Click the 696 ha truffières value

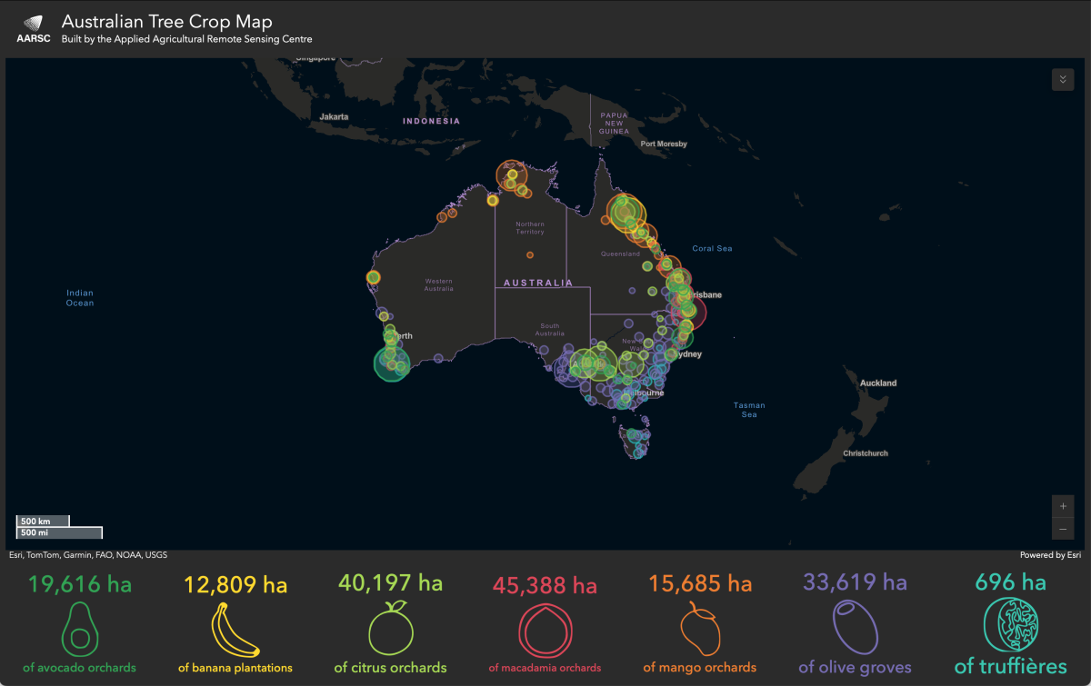coord(1011,581)
